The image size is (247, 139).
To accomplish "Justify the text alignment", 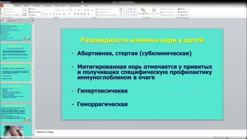I will click(x=85, y=14).
